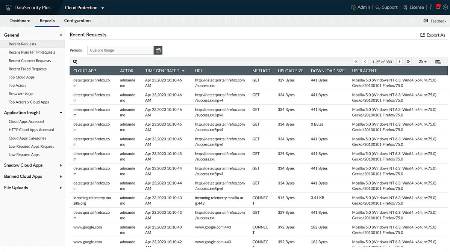Open the search filter for the requests table
The height and width of the screenshot is (252, 450).
tap(75, 61)
